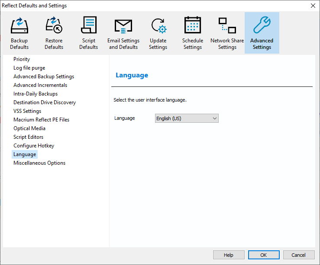Open the Log file purge section
Viewport: 320px width, 265px height.
tap(29, 68)
